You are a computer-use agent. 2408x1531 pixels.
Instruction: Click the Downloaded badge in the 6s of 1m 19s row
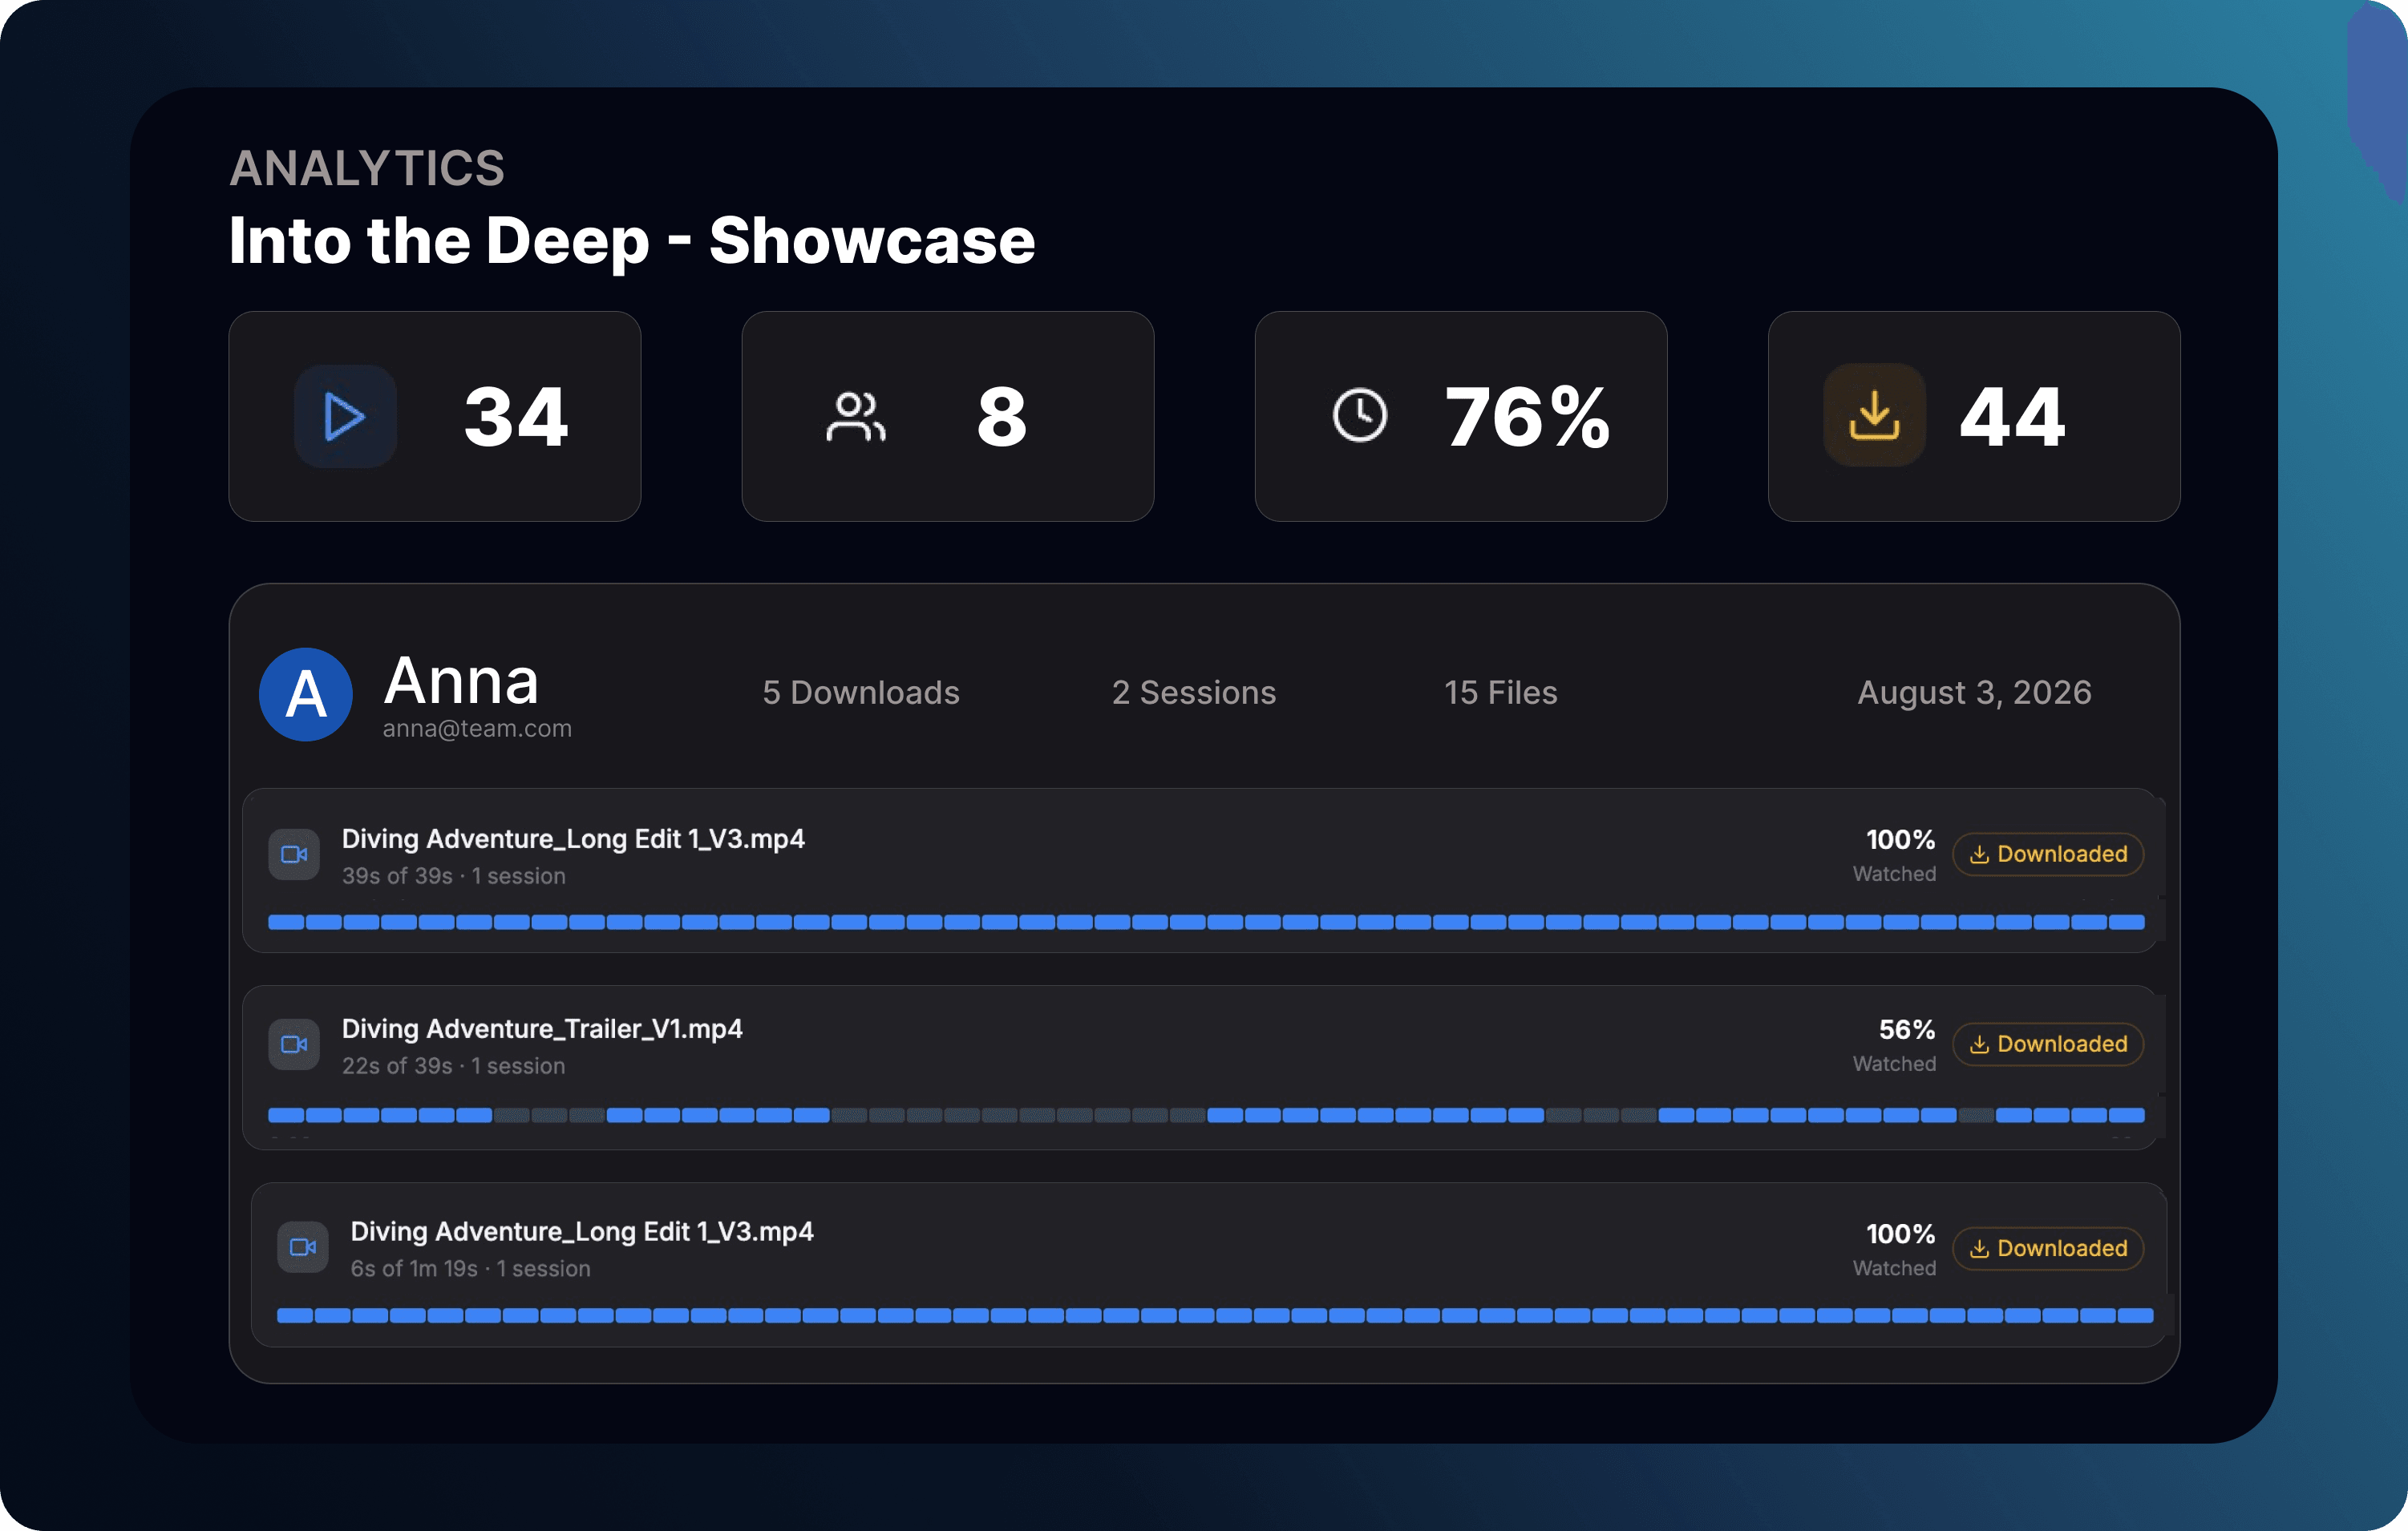pos(2048,1248)
